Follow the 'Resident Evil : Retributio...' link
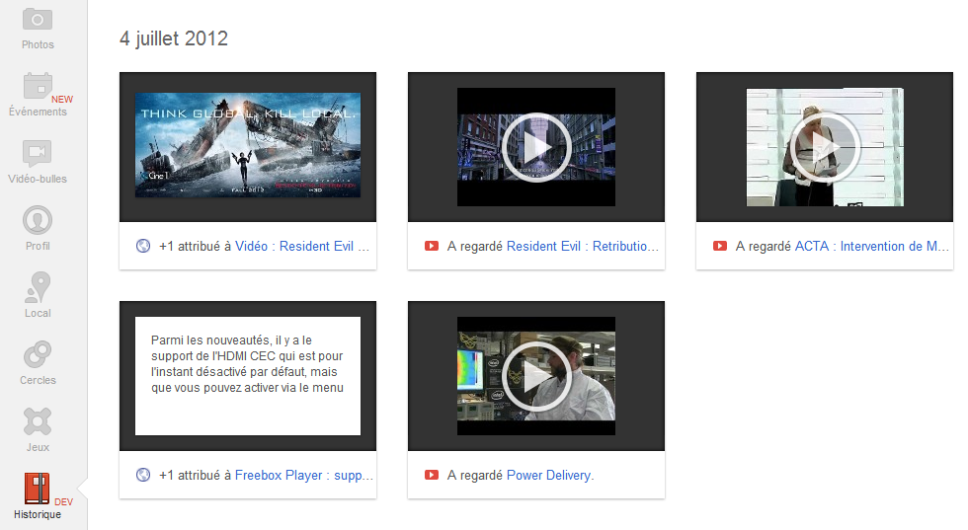Image resolution: width=968 pixels, height=530 pixels. pos(582,246)
